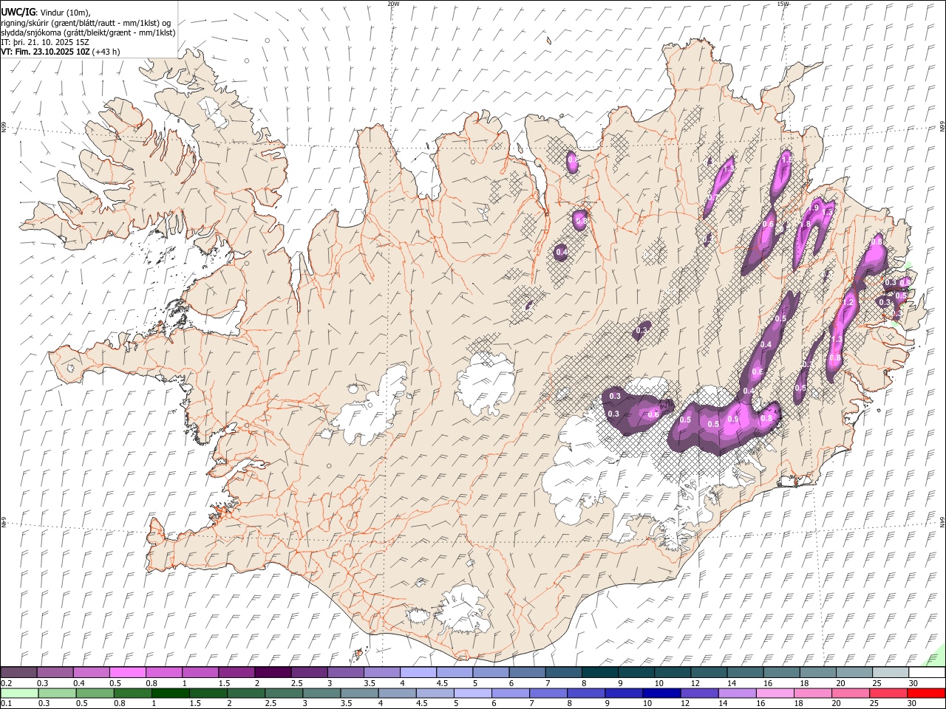Screen dimensions: 946x709
Task: Pick the bright pink 0.5 swatch in upper legend
Action: (x=128, y=673)
